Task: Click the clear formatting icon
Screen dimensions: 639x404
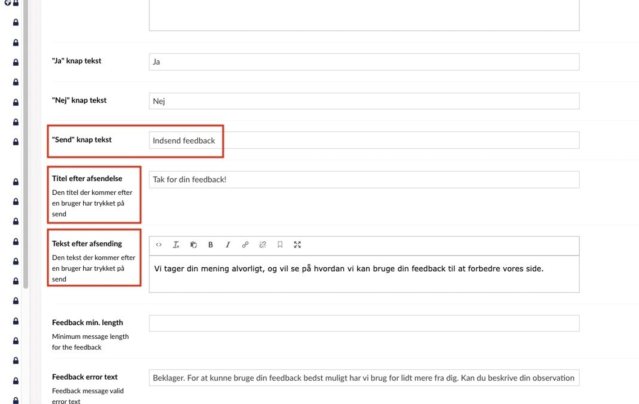Action: [176, 245]
